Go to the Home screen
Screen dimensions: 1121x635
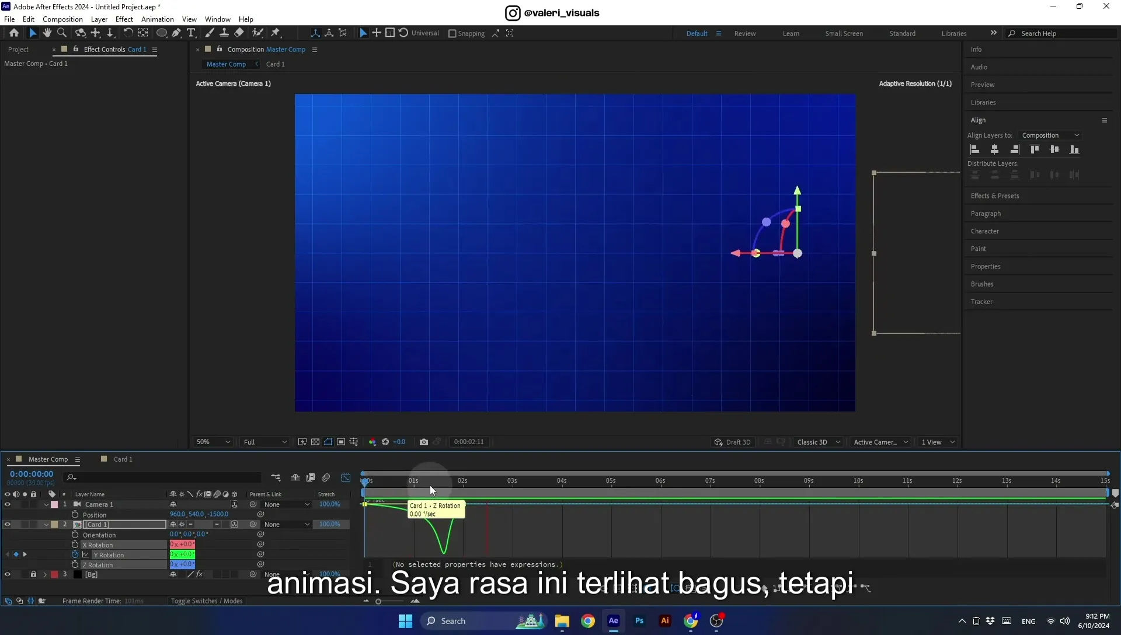[x=14, y=33]
